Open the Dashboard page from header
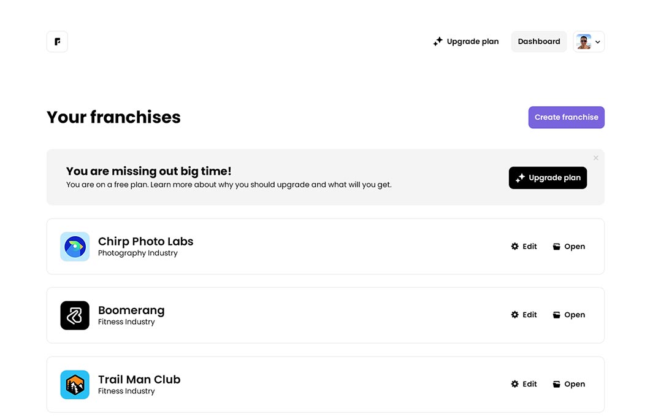 539,42
